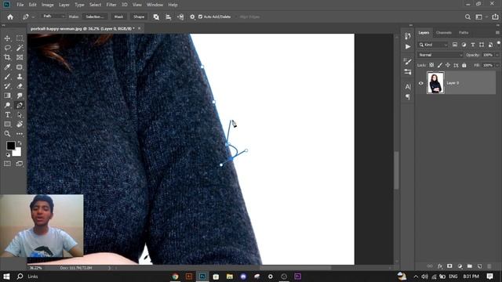This screenshot has width=502, height=282.
Task: Change screen mode from the toolbox
Action: point(20,164)
